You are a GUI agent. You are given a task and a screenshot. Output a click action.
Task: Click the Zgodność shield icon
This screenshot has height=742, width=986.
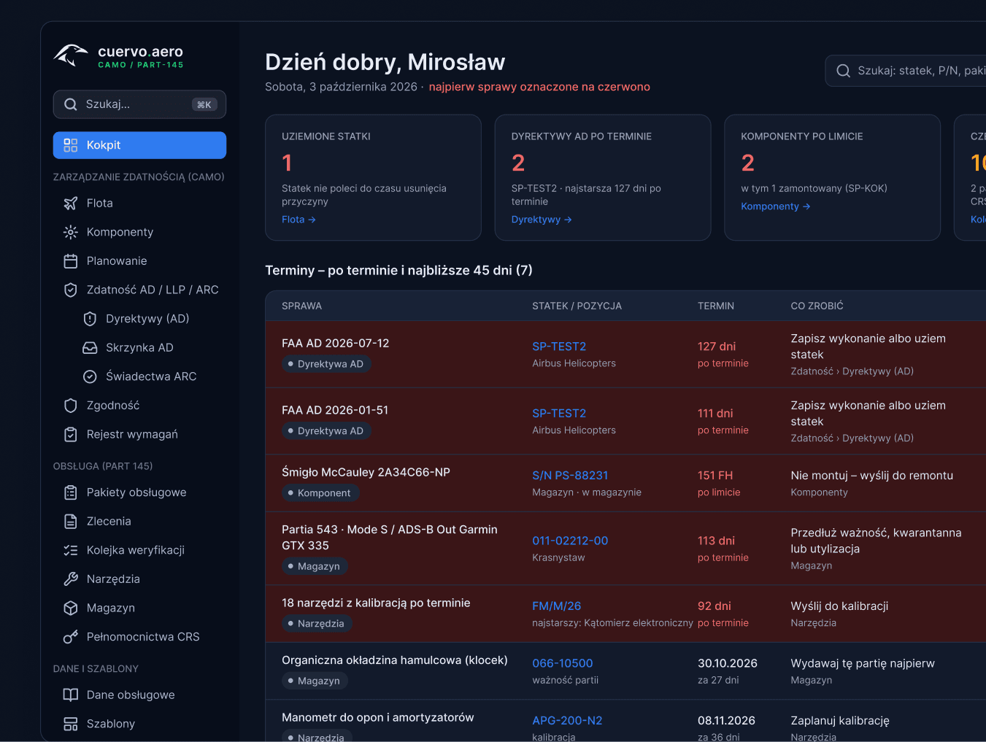pos(71,406)
